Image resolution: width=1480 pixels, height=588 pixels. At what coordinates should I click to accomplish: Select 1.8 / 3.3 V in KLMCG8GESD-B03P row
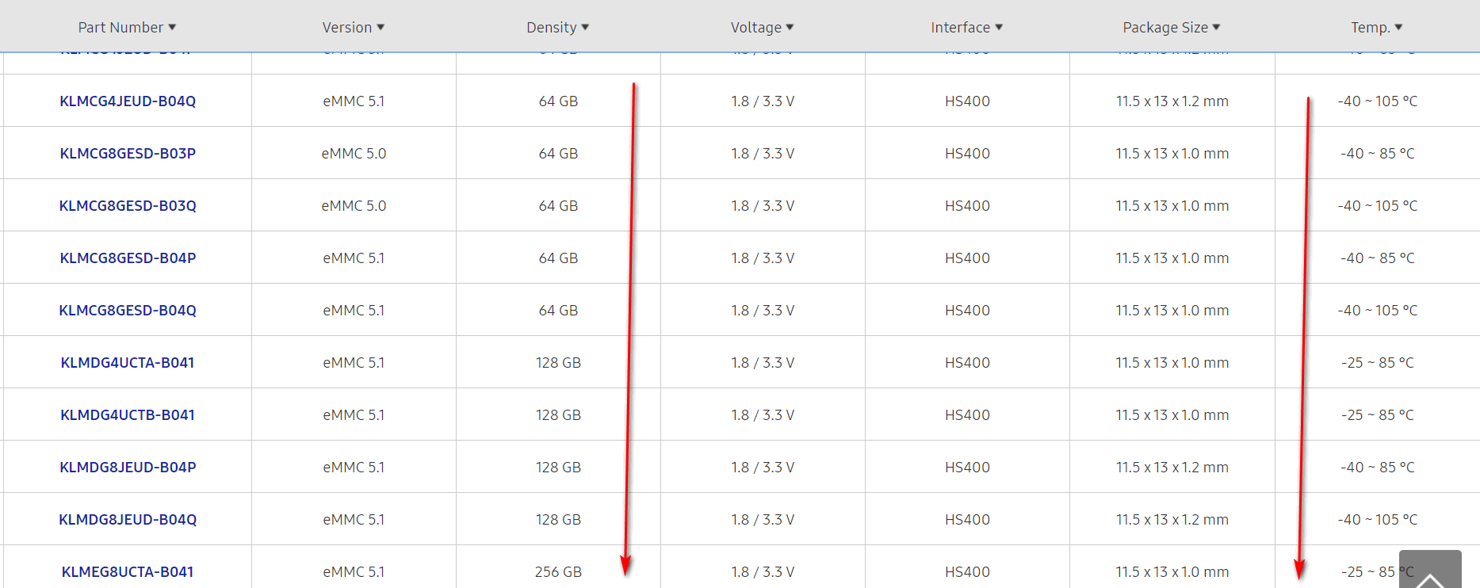763,154
